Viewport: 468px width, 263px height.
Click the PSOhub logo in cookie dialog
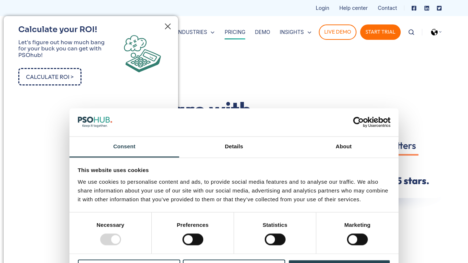point(95,122)
